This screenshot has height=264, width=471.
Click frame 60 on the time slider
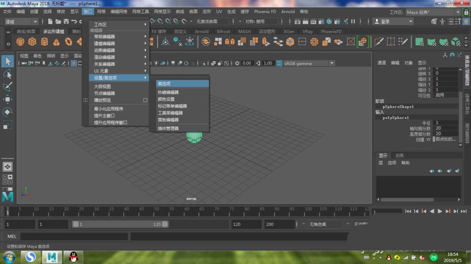click(187, 211)
